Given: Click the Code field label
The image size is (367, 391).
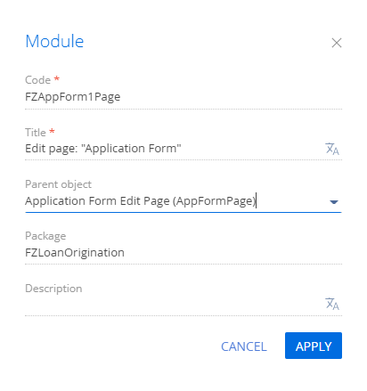Looking at the screenshot, I should 37,80.
